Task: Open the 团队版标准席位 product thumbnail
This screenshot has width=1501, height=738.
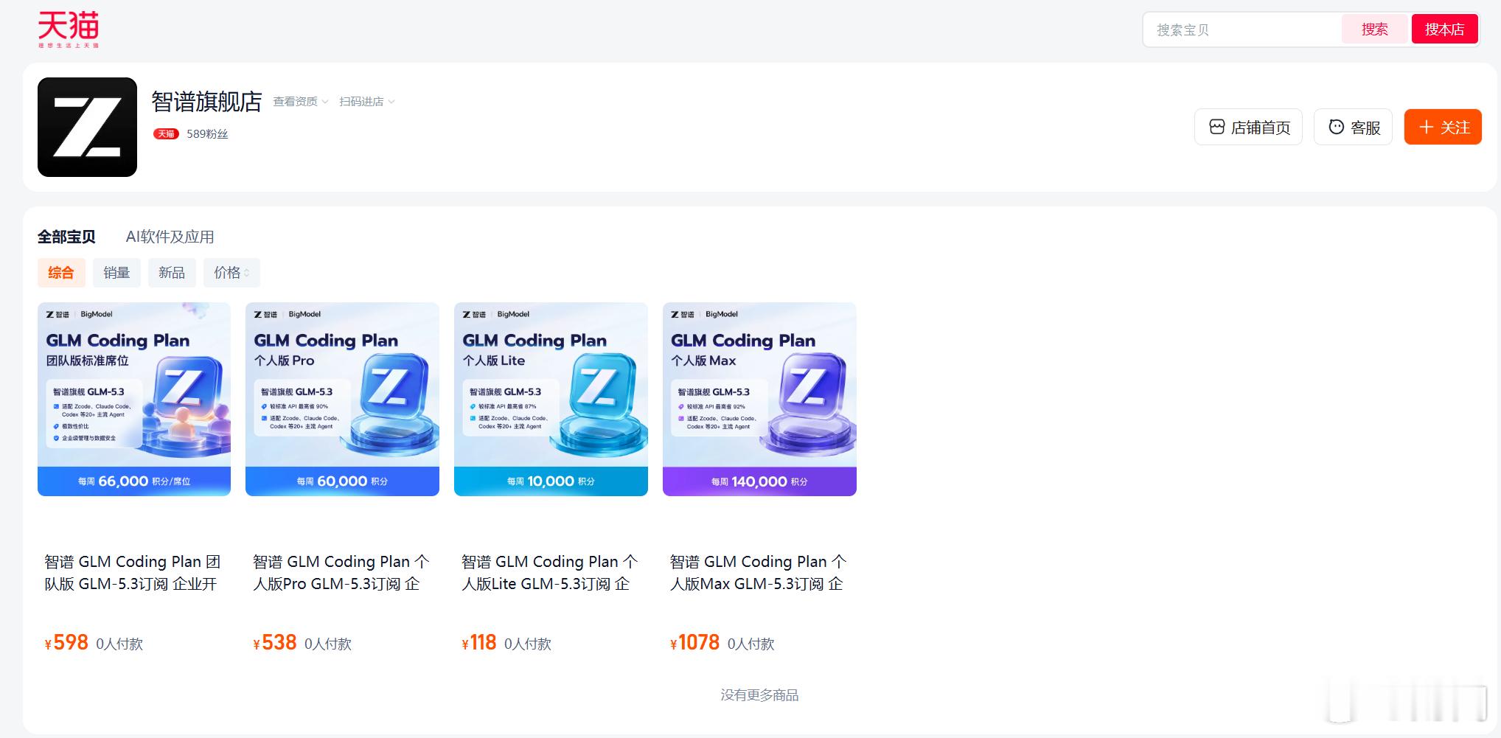Action: tap(134, 399)
